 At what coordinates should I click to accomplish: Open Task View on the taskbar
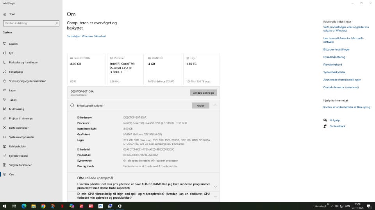click(x=14, y=206)
